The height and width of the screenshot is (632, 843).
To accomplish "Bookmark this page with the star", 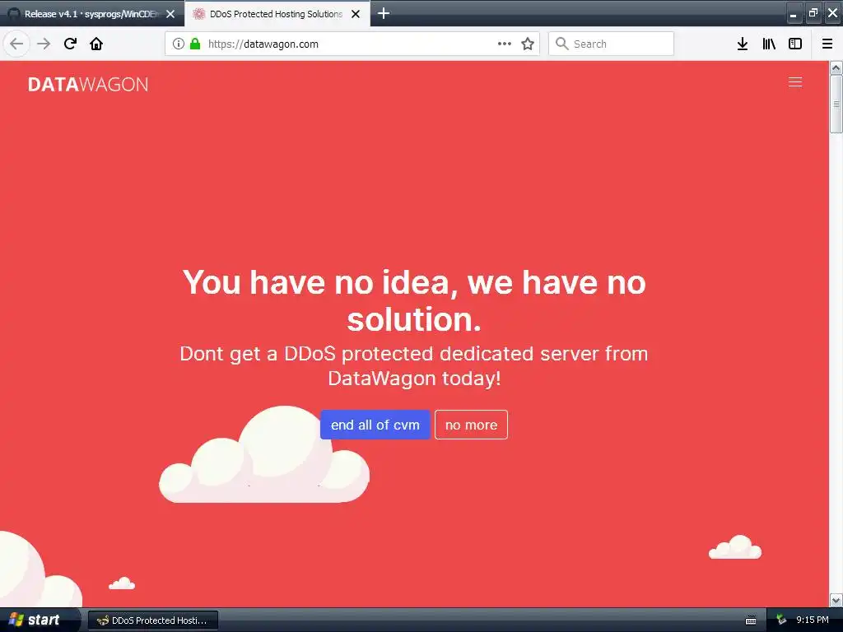I will 528,44.
